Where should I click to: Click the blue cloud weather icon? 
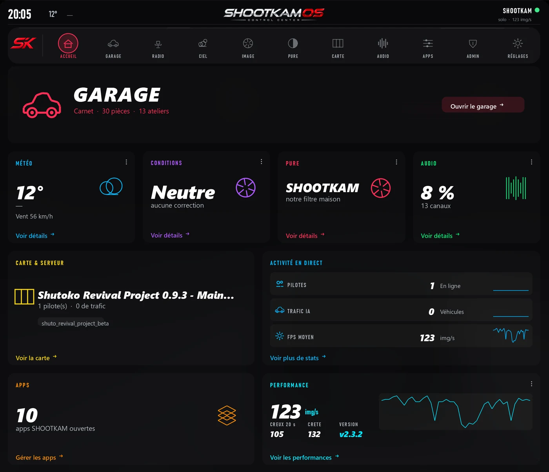[x=111, y=187]
